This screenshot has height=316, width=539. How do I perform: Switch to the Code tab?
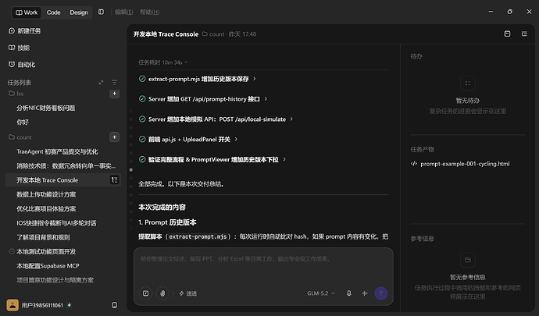(x=53, y=12)
